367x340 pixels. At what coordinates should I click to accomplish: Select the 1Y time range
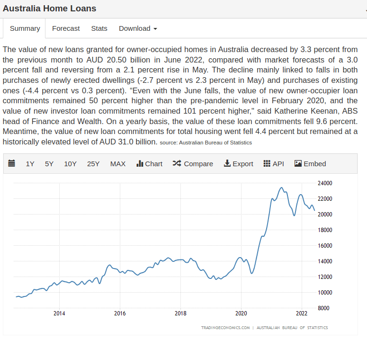(30, 164)
